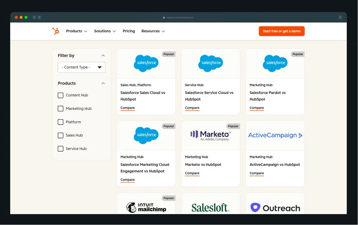Go to the Pricing page

[x=129, y=31]
